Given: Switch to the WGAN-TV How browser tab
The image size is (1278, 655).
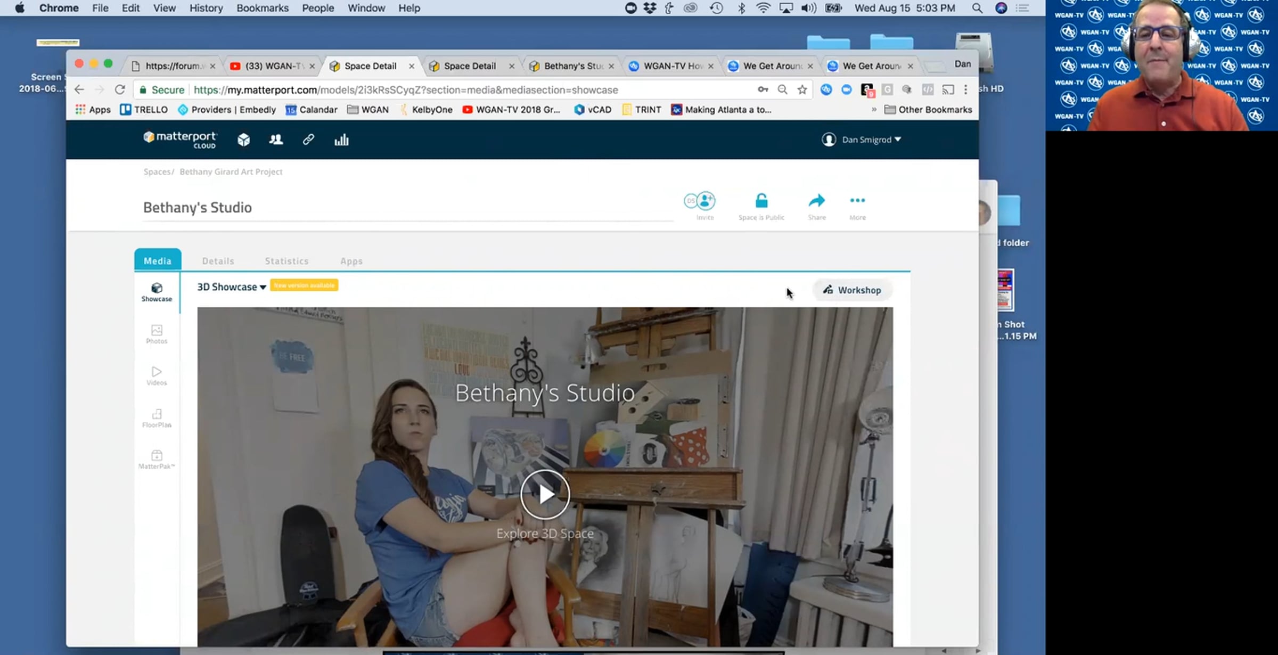Looking at the screenshot, I should pos(672,66).
